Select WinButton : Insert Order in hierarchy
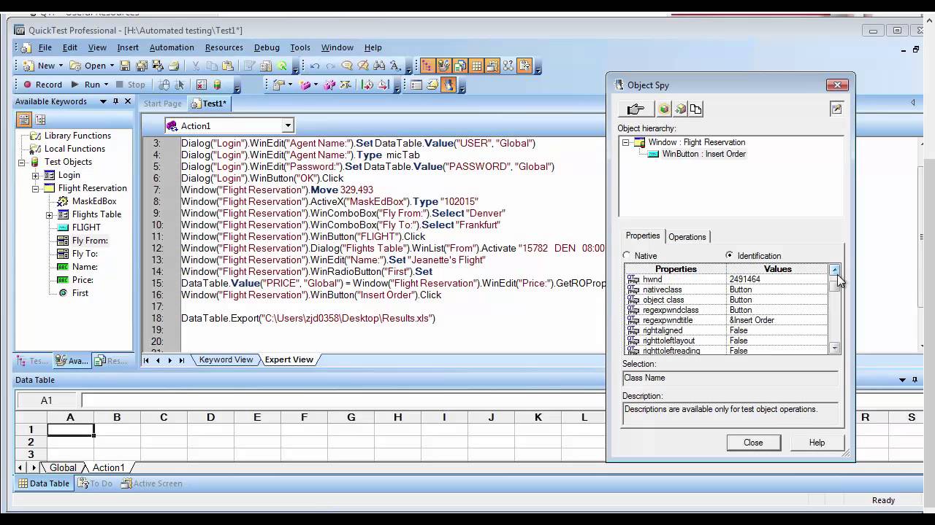 [703, 154]
